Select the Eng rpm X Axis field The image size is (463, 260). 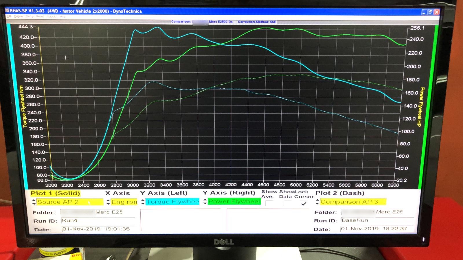coord(124,202)
